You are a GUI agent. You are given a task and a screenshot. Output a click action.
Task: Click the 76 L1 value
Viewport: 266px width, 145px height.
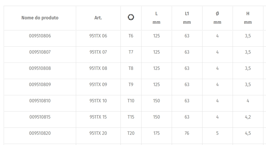coord(187,133)
